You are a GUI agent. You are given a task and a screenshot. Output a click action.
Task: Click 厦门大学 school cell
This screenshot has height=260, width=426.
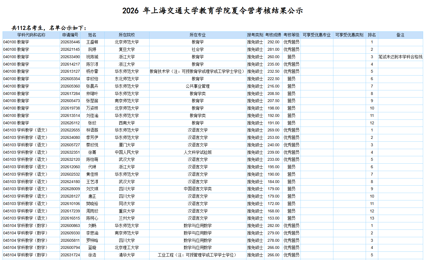click(x=127, y=145)
